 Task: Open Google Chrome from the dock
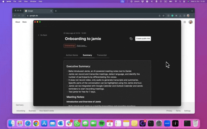pyautogui.click(x=36, y=123)
